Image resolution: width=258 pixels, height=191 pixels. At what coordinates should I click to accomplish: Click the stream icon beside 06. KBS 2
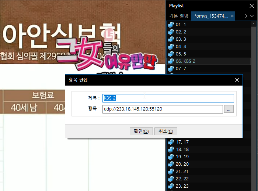pos(171,61)
